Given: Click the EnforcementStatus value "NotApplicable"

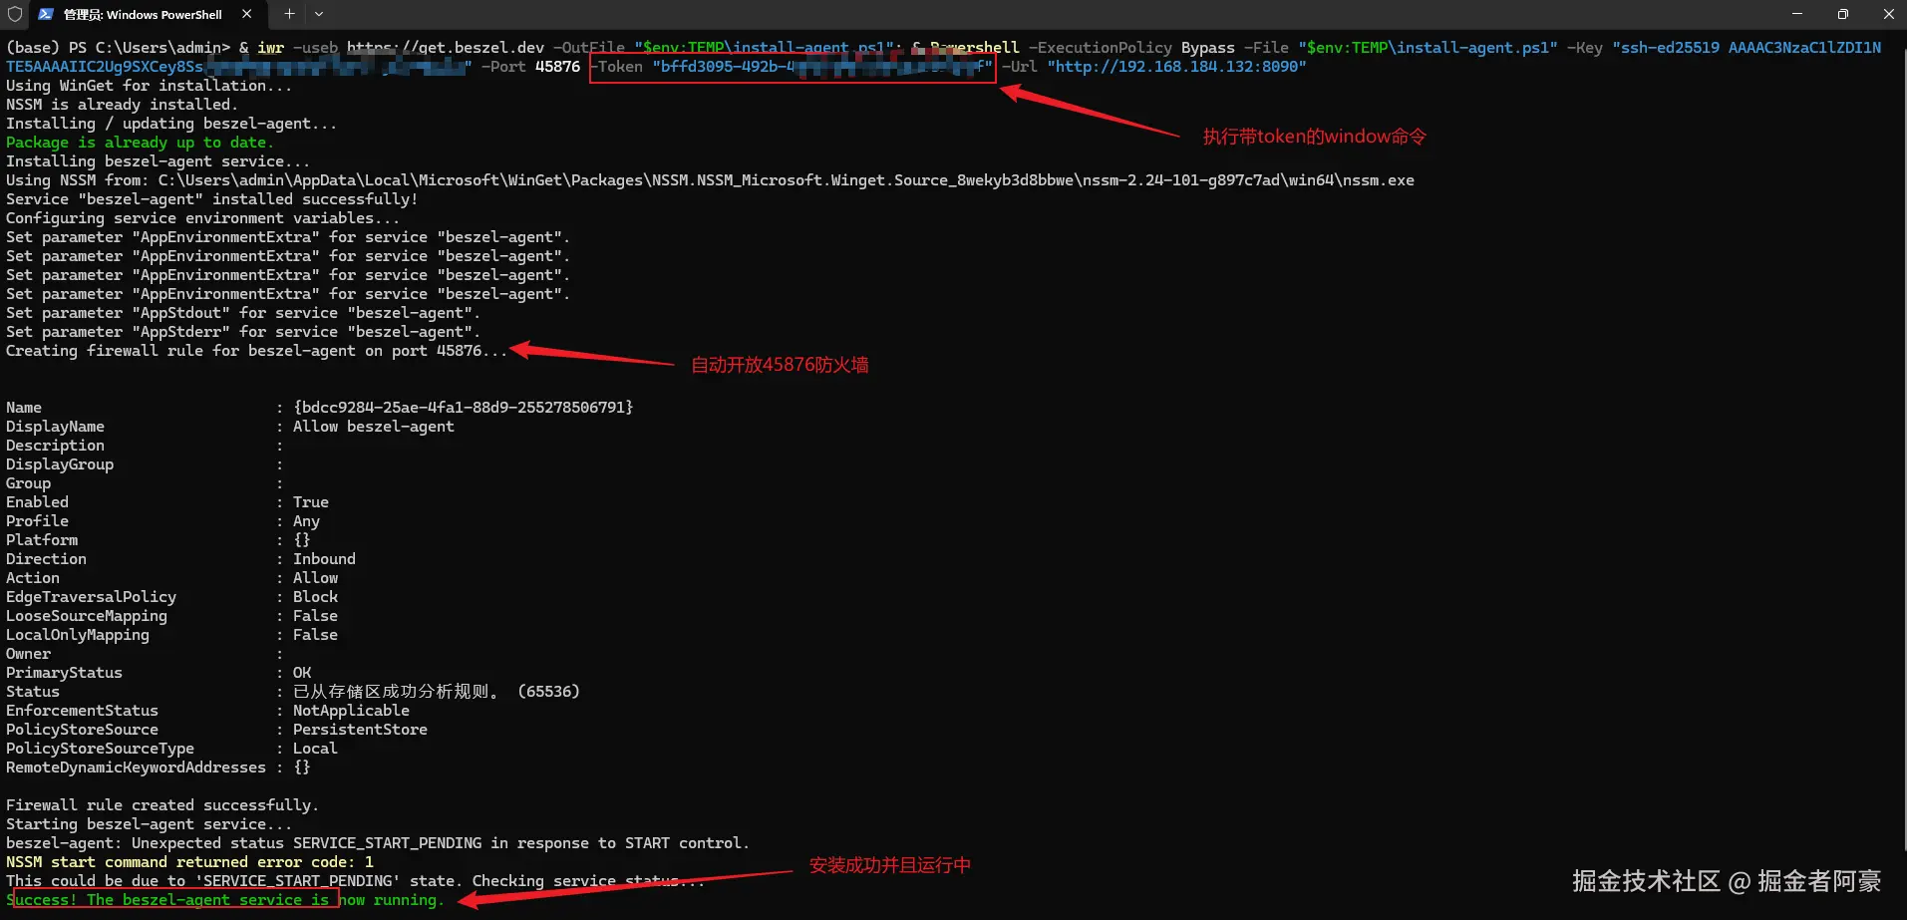Looking at the screenshot, I should [x=351, y=711].
